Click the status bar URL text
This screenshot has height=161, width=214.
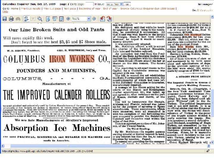tap(47, 151)
